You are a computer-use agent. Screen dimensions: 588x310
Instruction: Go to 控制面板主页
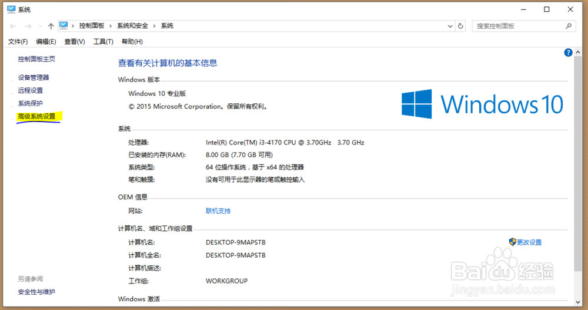[x=36, y=59]
